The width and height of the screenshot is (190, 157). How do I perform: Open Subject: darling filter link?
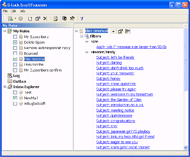click(109, 62)
